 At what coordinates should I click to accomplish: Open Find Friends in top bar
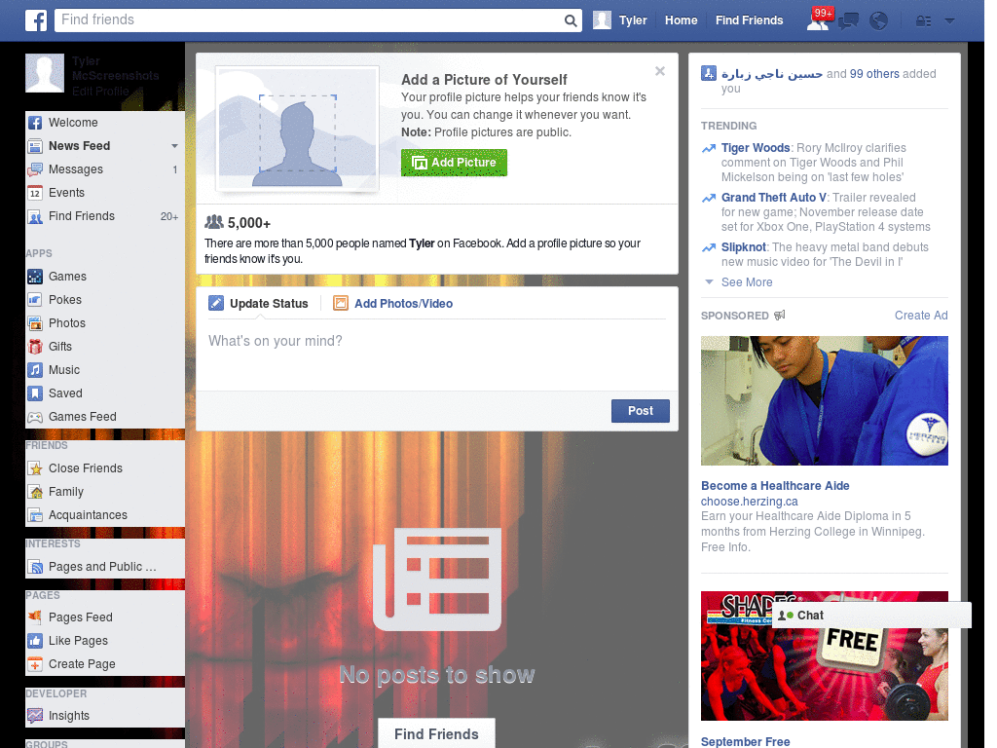pyautogui.click(x=749, y=20)
